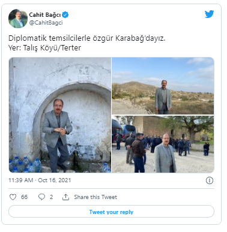This screenshot has width=227, height=232.
Task: Open the @CahitBagci handle link
Action: point(46,23)
